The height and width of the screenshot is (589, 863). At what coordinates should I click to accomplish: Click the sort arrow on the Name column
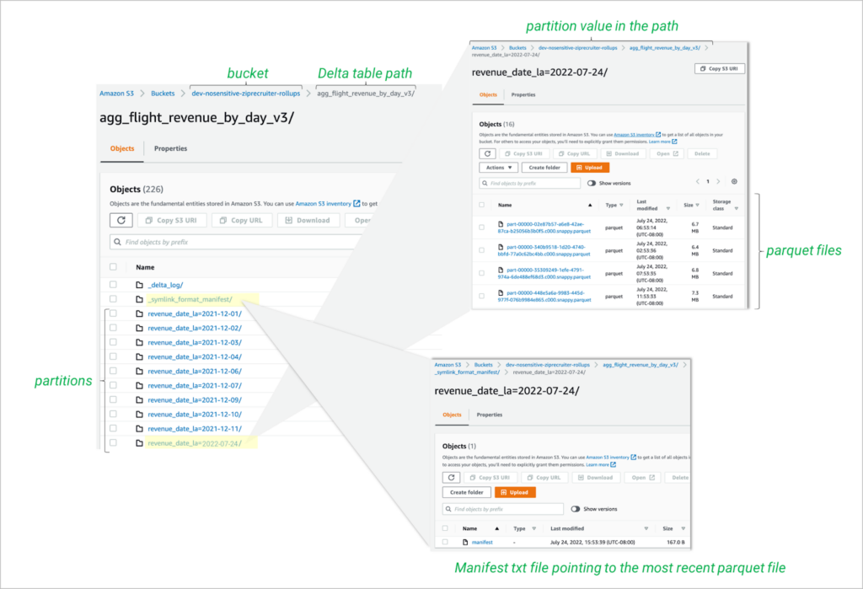[591, 204]
